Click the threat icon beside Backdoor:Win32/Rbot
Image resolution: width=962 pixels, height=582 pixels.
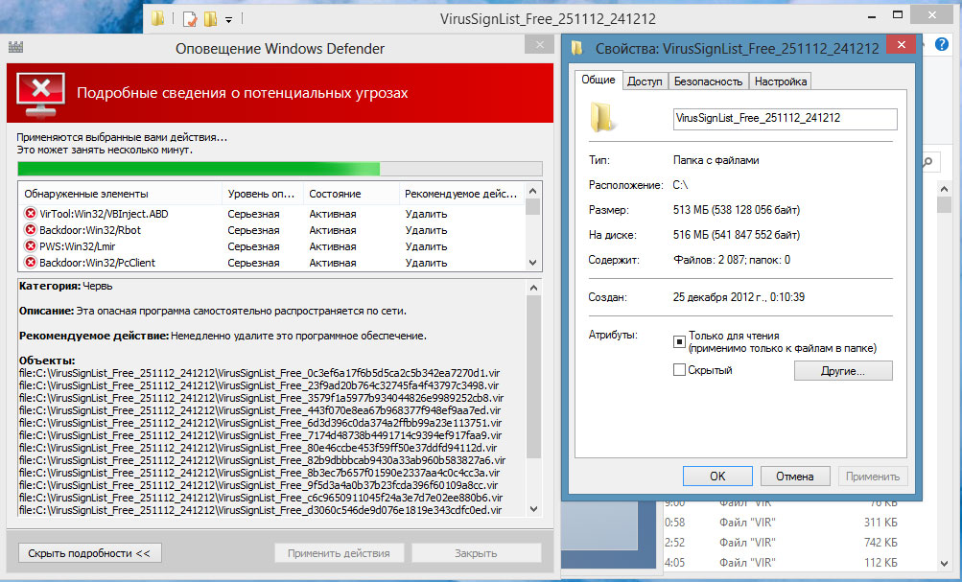(x=30, y=230)
